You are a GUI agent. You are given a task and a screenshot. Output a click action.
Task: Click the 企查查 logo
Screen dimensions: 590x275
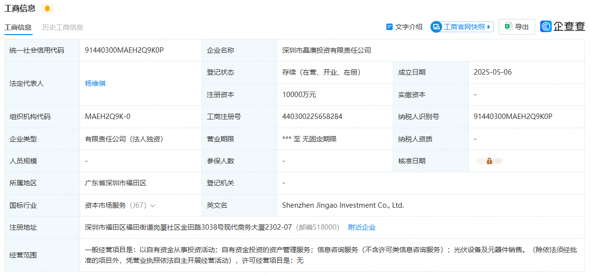coord(562,27)
